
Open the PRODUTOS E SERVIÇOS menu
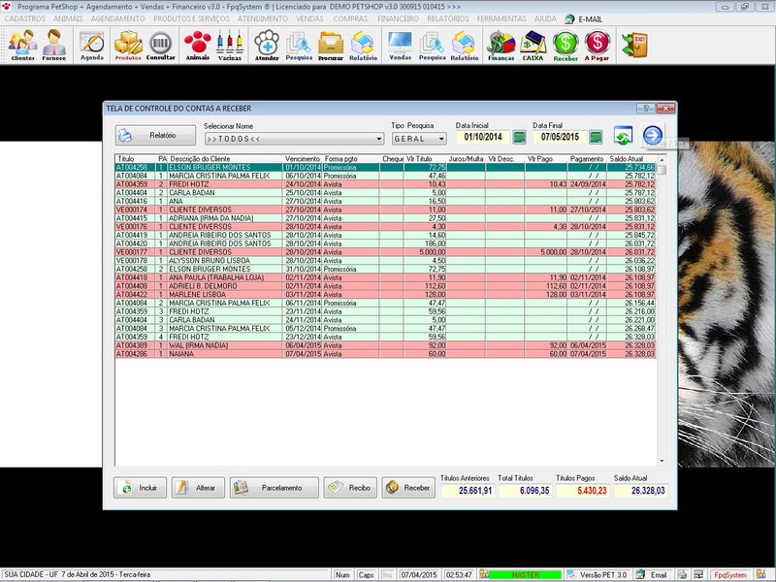point(191,18)
